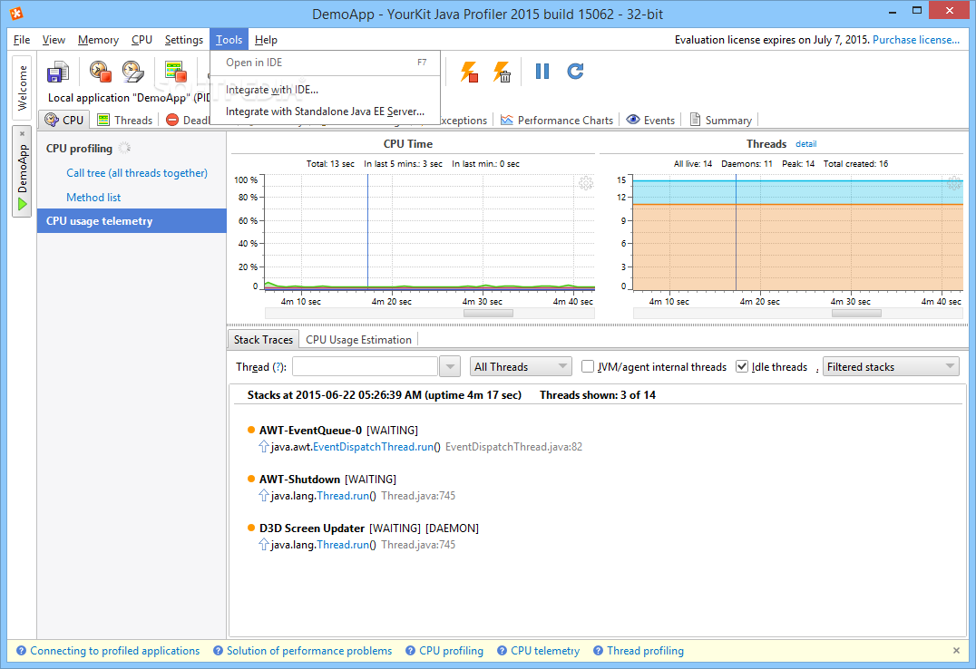Stop the monitor profiling toolbar icon
The height and width of the screenshot is (669, 976).
[176, 72]
